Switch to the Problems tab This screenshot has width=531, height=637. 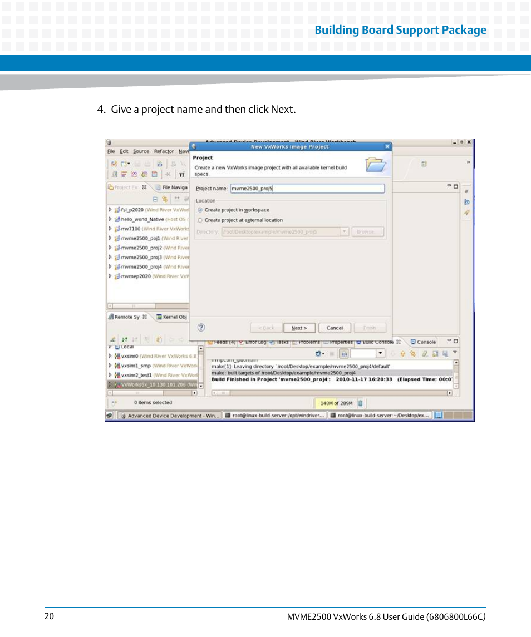coord(306,342)
